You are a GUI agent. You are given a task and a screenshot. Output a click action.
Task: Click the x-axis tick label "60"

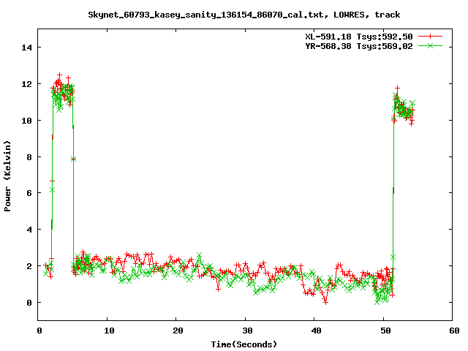pos(454,331)
